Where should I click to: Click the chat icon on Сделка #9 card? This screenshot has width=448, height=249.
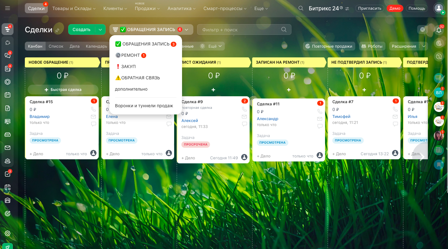click(244, 124)
